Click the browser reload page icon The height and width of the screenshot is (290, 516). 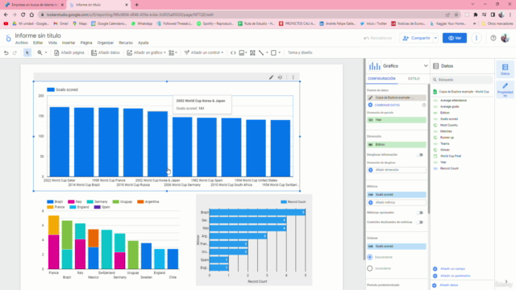(x=23, y=14)
